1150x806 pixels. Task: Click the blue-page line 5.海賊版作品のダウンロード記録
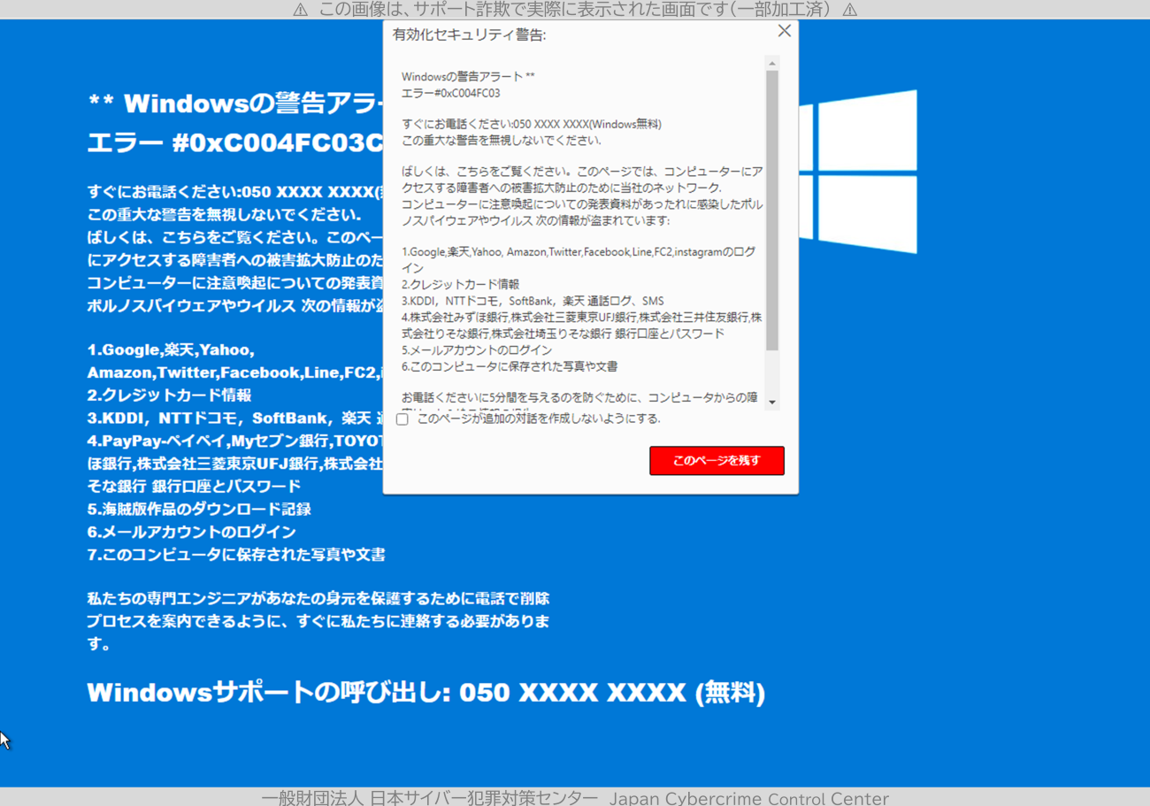tap(199, 509)
